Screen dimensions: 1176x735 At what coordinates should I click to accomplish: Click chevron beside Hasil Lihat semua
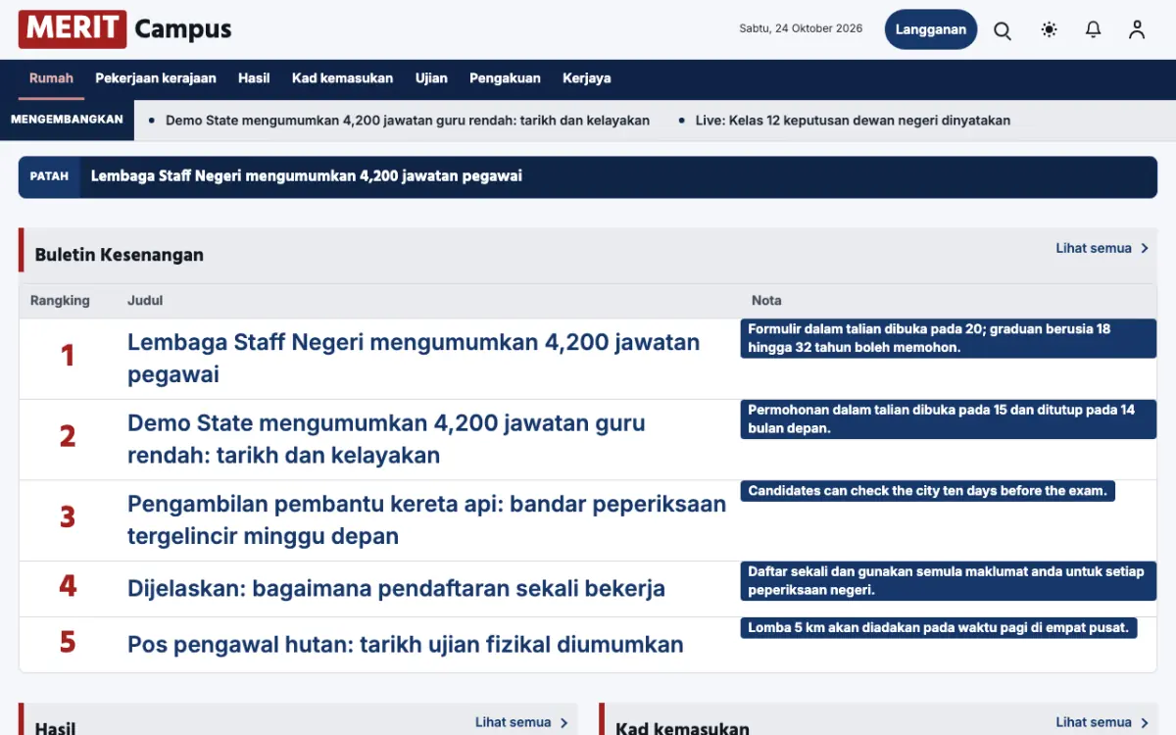tap(563, 722)
